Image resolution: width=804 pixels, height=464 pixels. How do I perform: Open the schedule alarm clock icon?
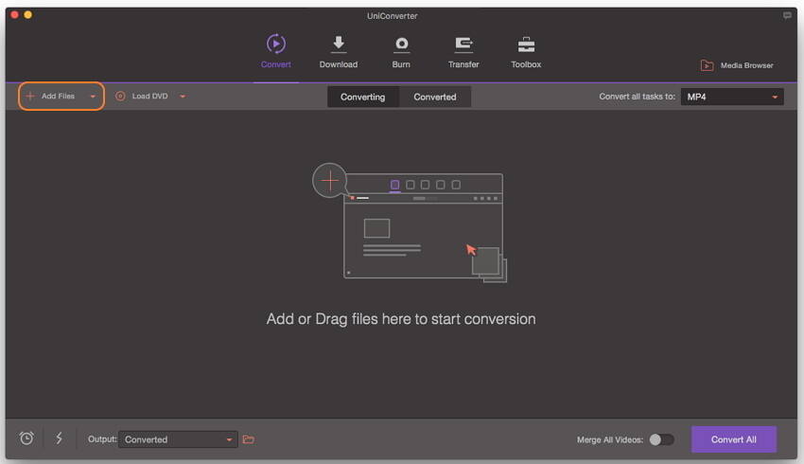pos(26,438)
